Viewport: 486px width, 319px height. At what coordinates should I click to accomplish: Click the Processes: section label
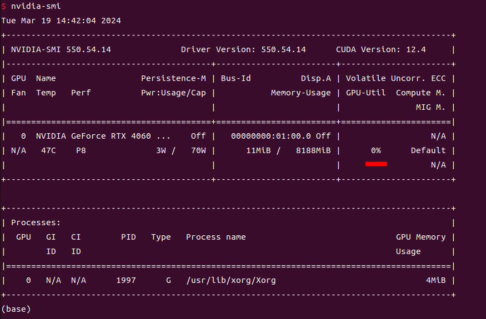36,222
